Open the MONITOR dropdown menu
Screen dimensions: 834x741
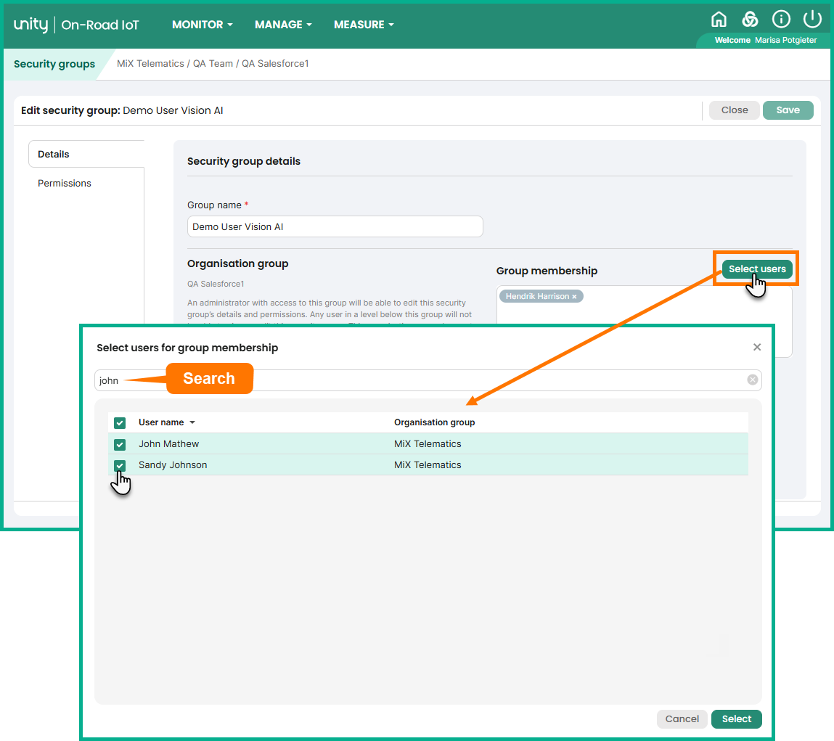coord(202,25)
